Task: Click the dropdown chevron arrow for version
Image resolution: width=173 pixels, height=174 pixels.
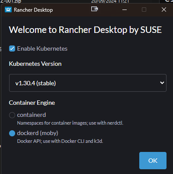Action: coord(162,83)
